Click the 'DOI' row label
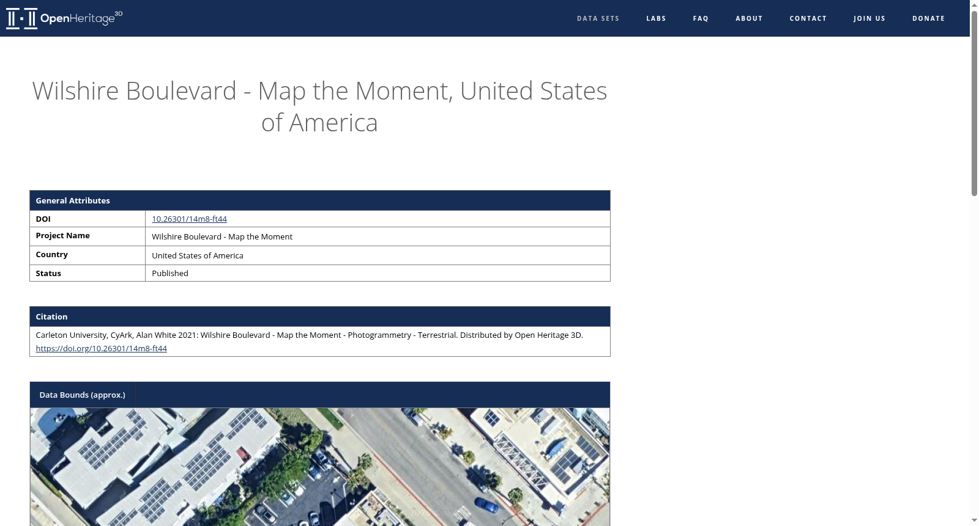Viewport: 979px width, 526px height. [43, 219]
